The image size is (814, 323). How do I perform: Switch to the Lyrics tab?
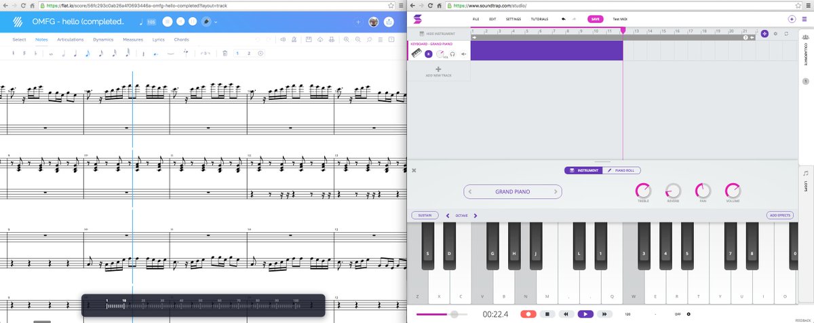(x=159, y=39)
